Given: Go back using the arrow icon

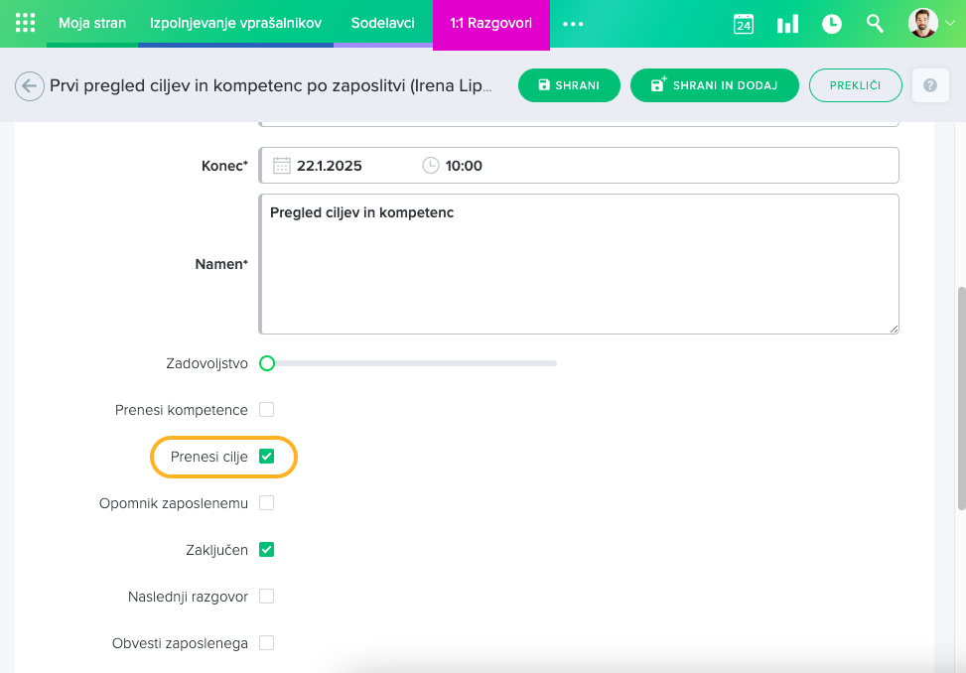Looking at the screenshot, I should pos(29,86).
